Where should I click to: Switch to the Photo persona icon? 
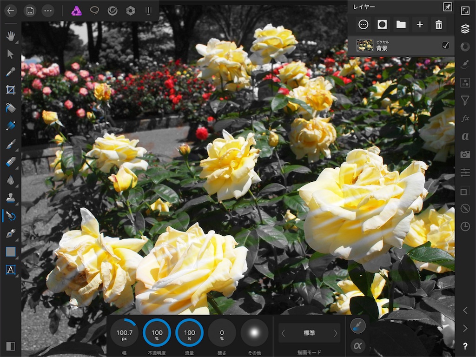(76, 11)
